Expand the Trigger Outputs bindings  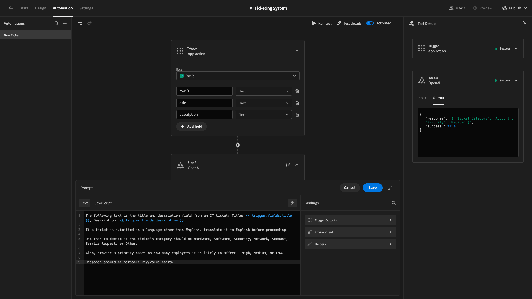[x=350, y=220]
